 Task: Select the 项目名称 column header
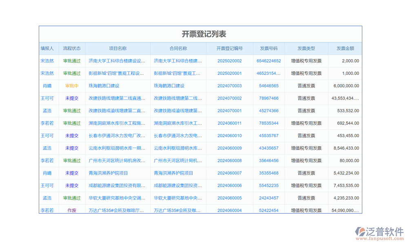[x=118, y=48]
